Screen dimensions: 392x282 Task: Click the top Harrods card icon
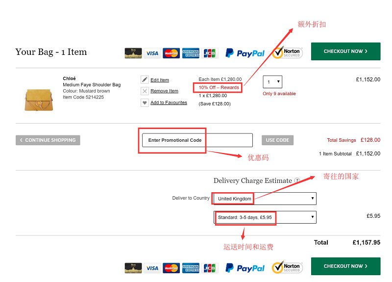pos(133,53)
